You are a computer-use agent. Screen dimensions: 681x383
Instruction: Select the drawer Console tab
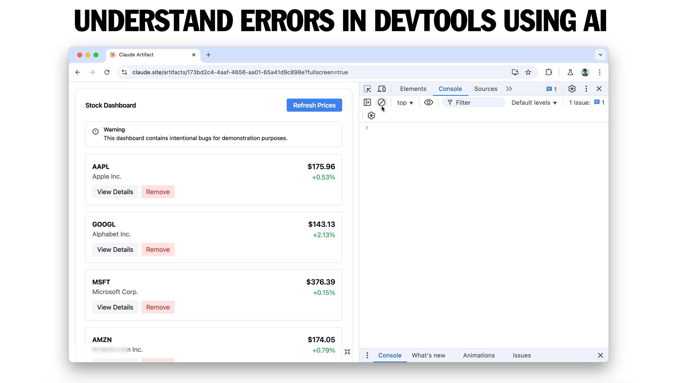pos(389,355)
